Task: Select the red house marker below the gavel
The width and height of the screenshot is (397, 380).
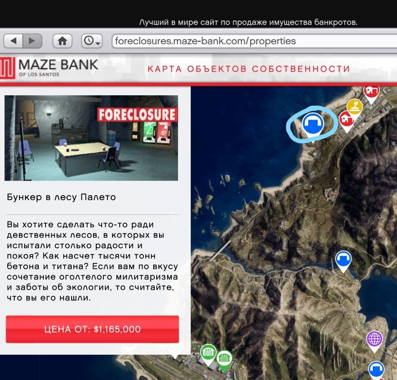Action: coord(346,121)
